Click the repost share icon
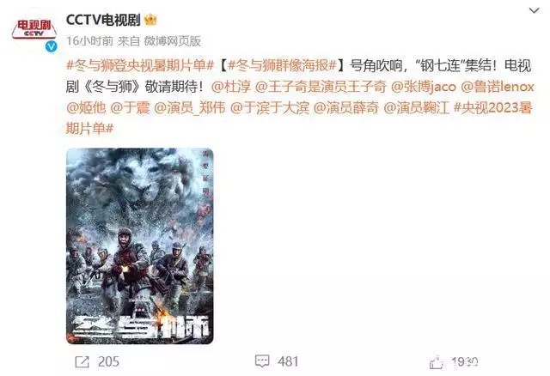The width and height of the screenshot is (550, 376). (82, 362)
